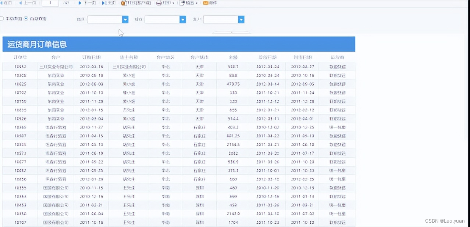
Task: Click the 金额 amount column header
Action: tap(233, 57)
